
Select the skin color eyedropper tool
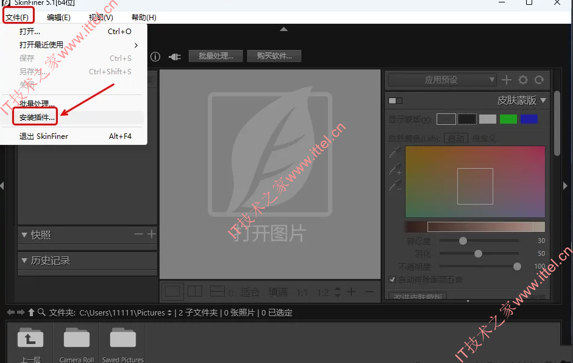395,152
